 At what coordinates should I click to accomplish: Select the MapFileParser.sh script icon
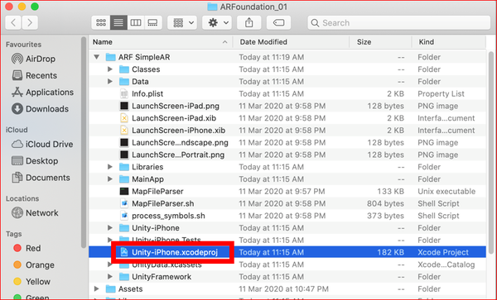click(124, 203)
